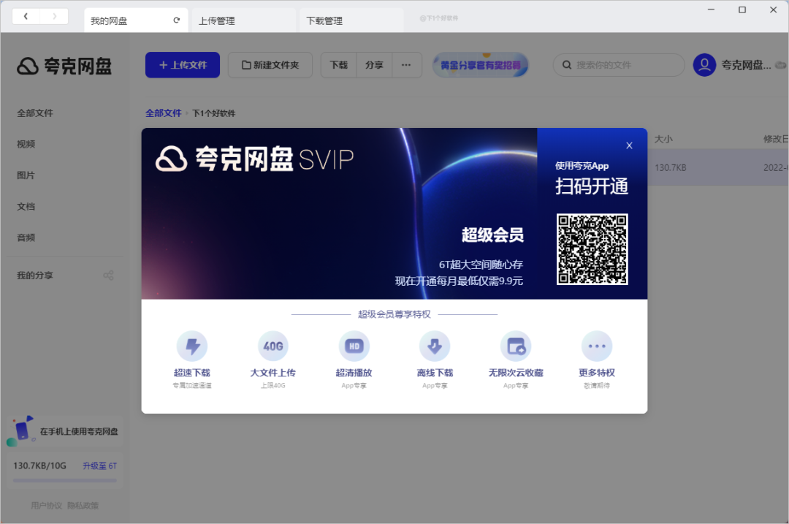Click the 130.7KB/10G storage text
Screen dimensions: 789x524
39,466
